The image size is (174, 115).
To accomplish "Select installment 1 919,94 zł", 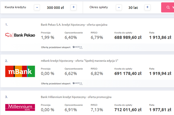I will (x=160, y=73).
